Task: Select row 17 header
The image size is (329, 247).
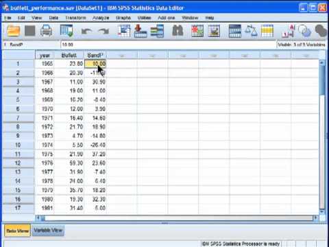Action: 18,208
